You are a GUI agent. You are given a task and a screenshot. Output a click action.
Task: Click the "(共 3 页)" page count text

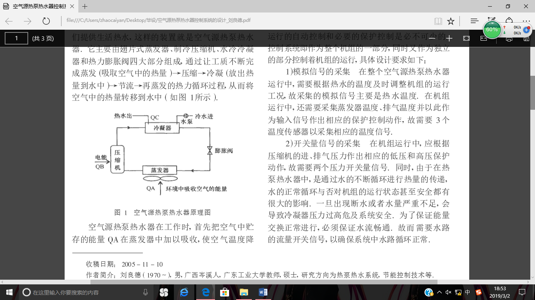[43, 38]
